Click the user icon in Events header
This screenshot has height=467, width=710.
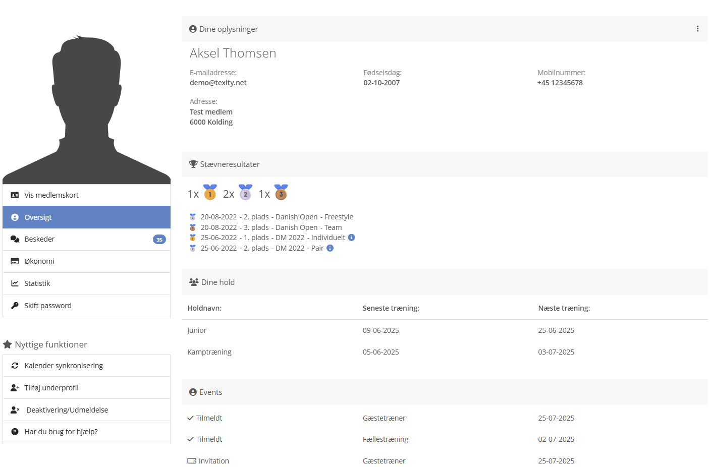(x=193, y=392)
